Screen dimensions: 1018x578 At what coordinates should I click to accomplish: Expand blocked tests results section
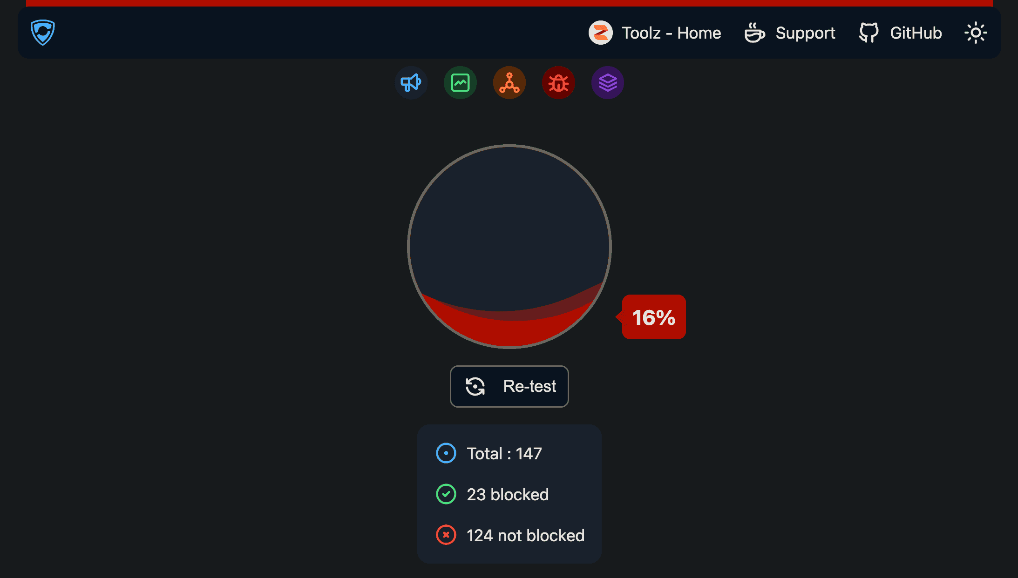tap(509, 494)
